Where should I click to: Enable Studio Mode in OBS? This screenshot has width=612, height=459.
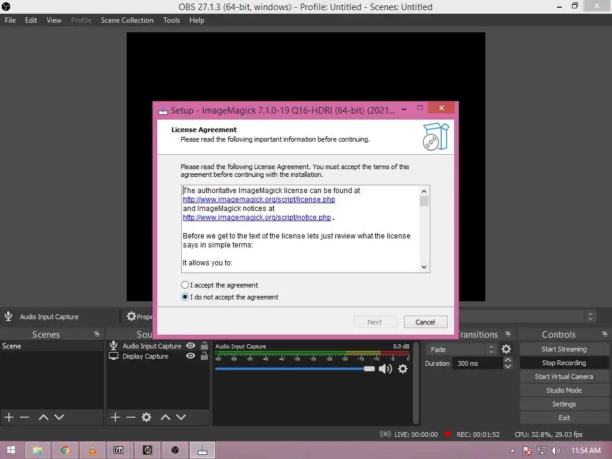[564, 390]
